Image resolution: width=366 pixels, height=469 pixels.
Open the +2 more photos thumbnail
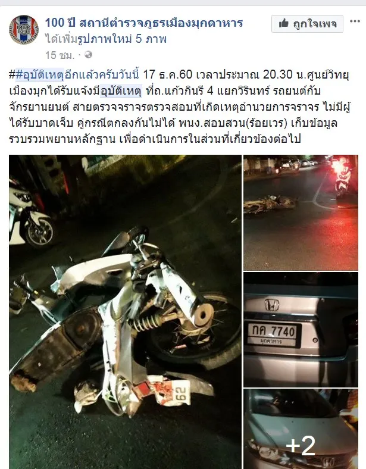301,429
